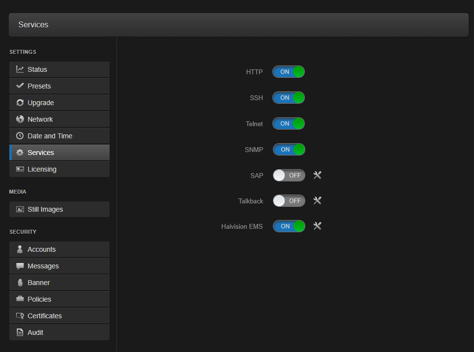Click the Network globe icon
The image size is (474, 352).
(x=20, y=119)
